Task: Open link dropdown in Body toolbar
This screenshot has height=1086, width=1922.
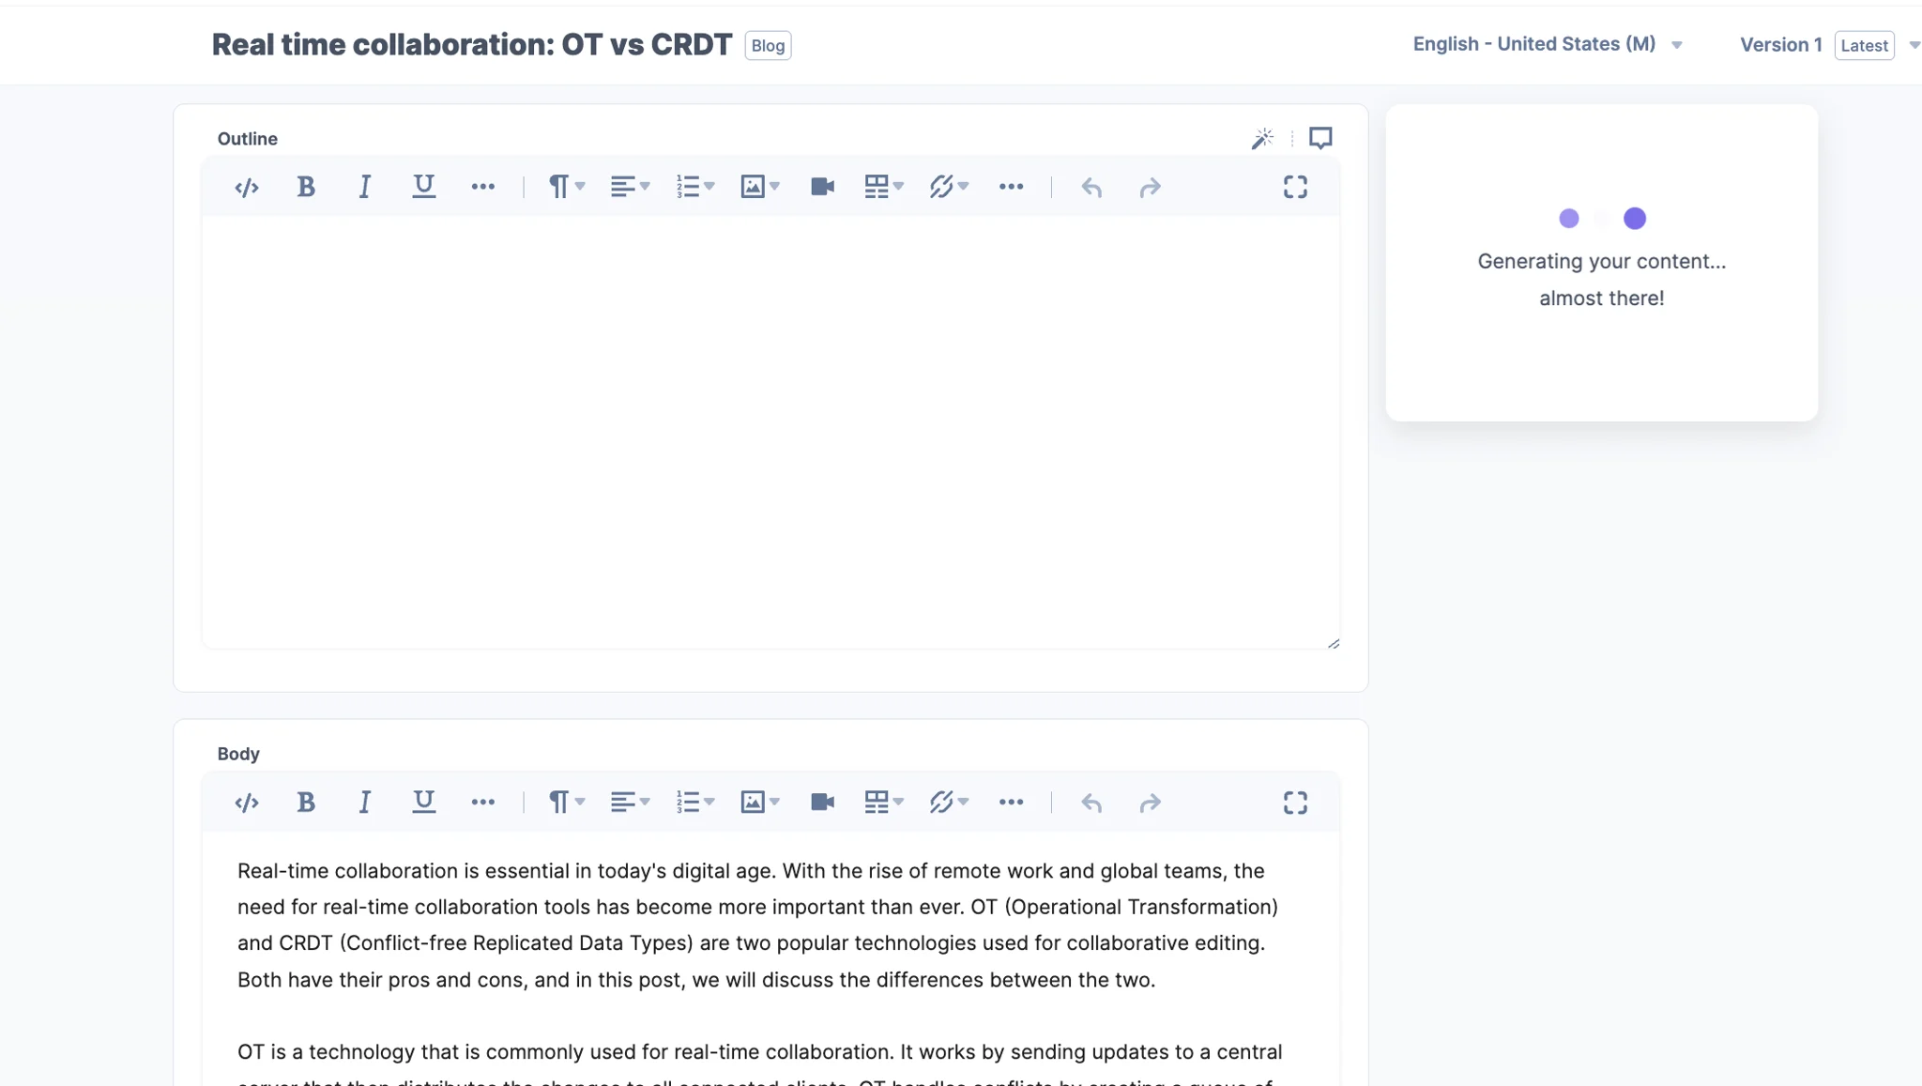Action: pos(949,802)
